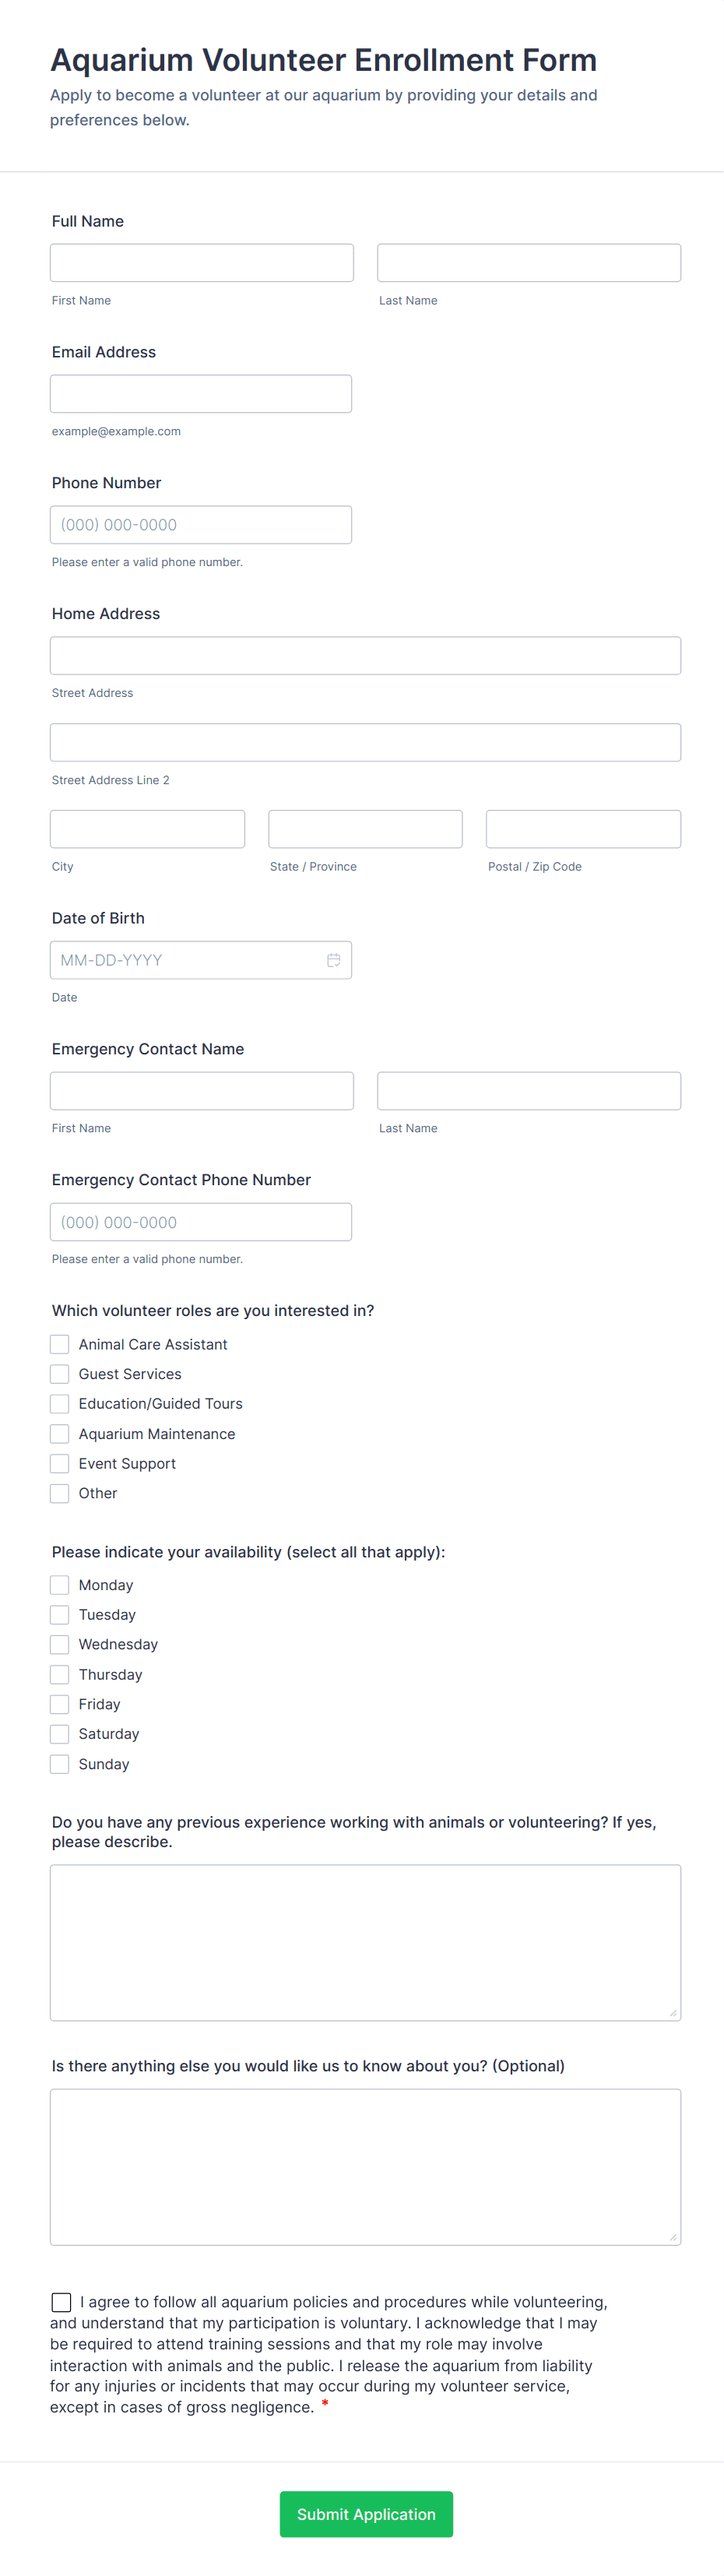724x2576 pixels.
Task: Click the Postal / Zip Code field
Action: [583, 828]
